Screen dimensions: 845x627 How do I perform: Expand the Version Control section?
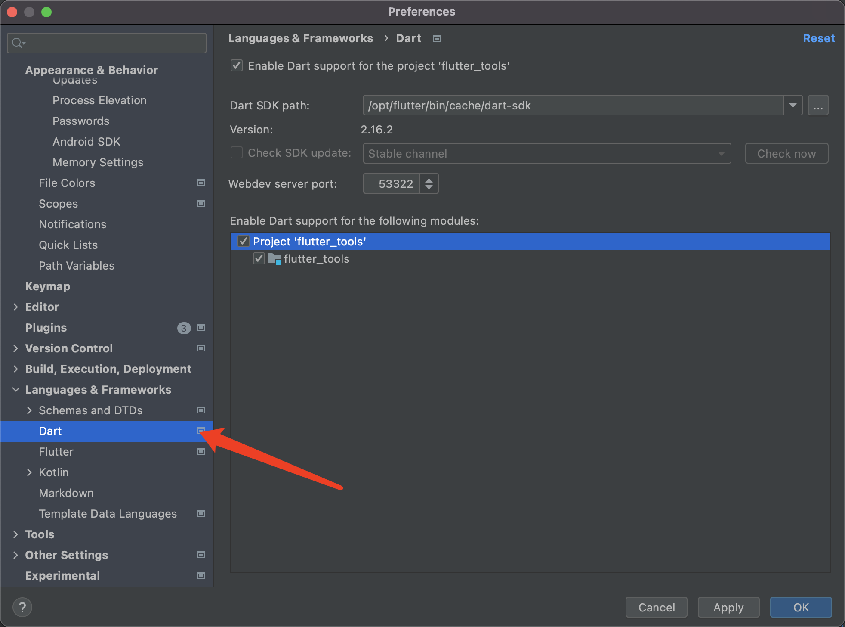point(15,348)
